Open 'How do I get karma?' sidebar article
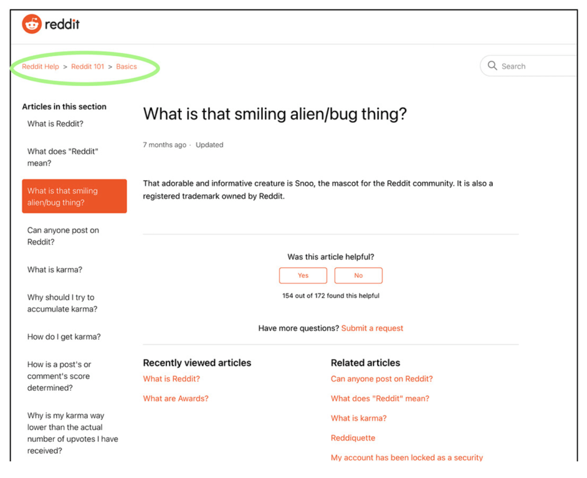This screenshot has width=587, height=478. (64, 337)
